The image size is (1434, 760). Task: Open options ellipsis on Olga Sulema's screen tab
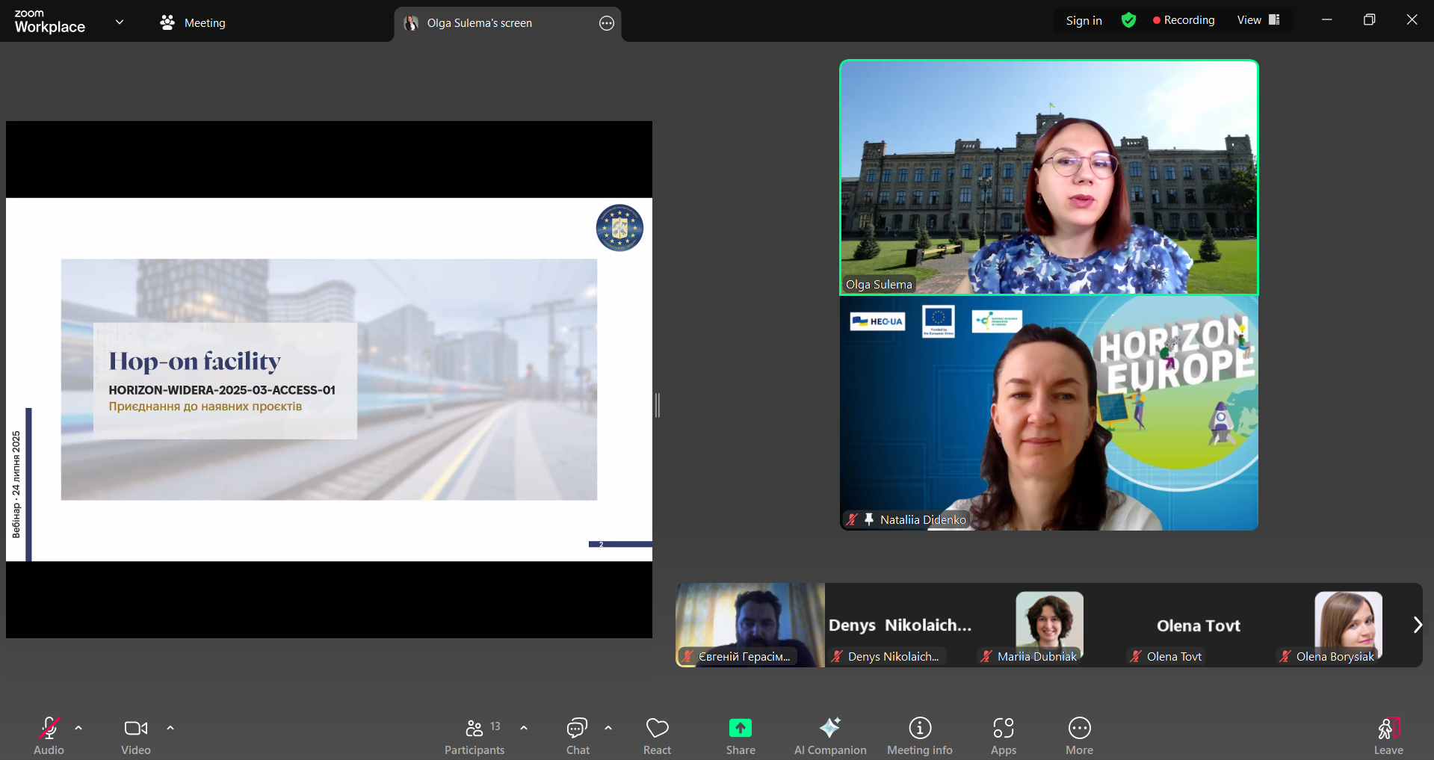[607, 23]
